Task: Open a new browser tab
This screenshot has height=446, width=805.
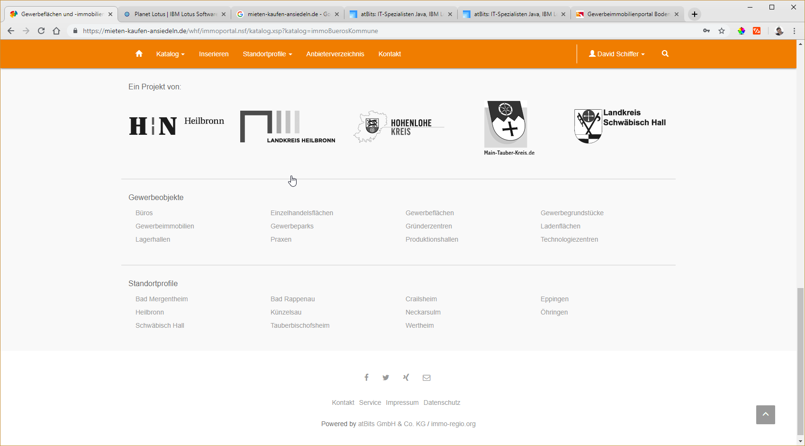Action: click(695, 14)
